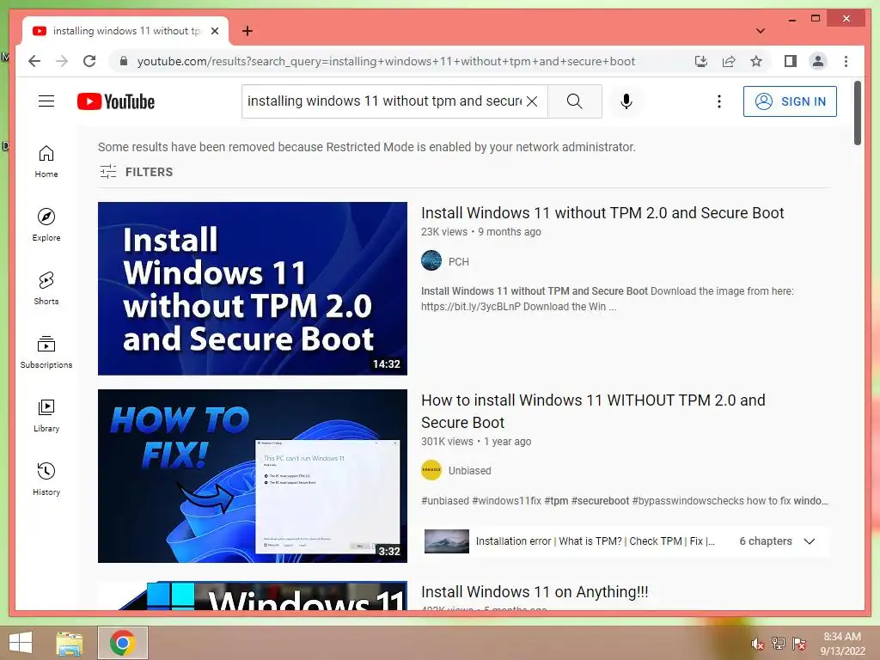Toggle Chrome side panel
Image resolution: width=880 pixels, height=660 pixels.
(791, 61)
